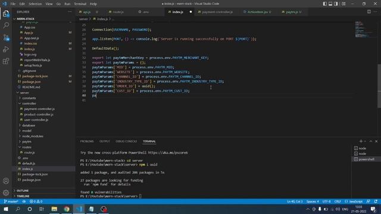Open the Selection menu
381x214 pixels.
(x=35, y=4)
